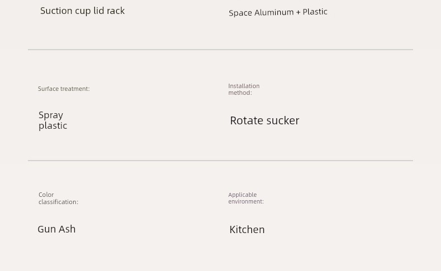Click the word "Applicable" in the label
Image resolution: width=441 pixels, height=271 pixels.
(x=242, y=195)
